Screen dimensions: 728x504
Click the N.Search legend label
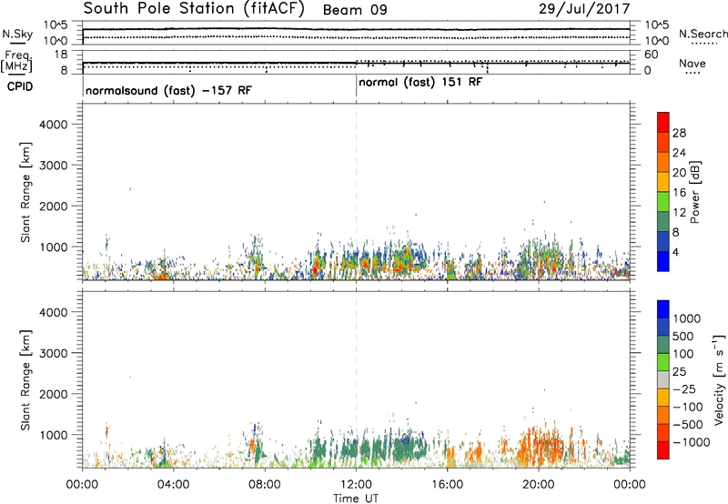click(x=703, y=34)
